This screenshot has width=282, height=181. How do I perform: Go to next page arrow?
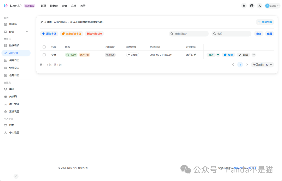[247, 65]
